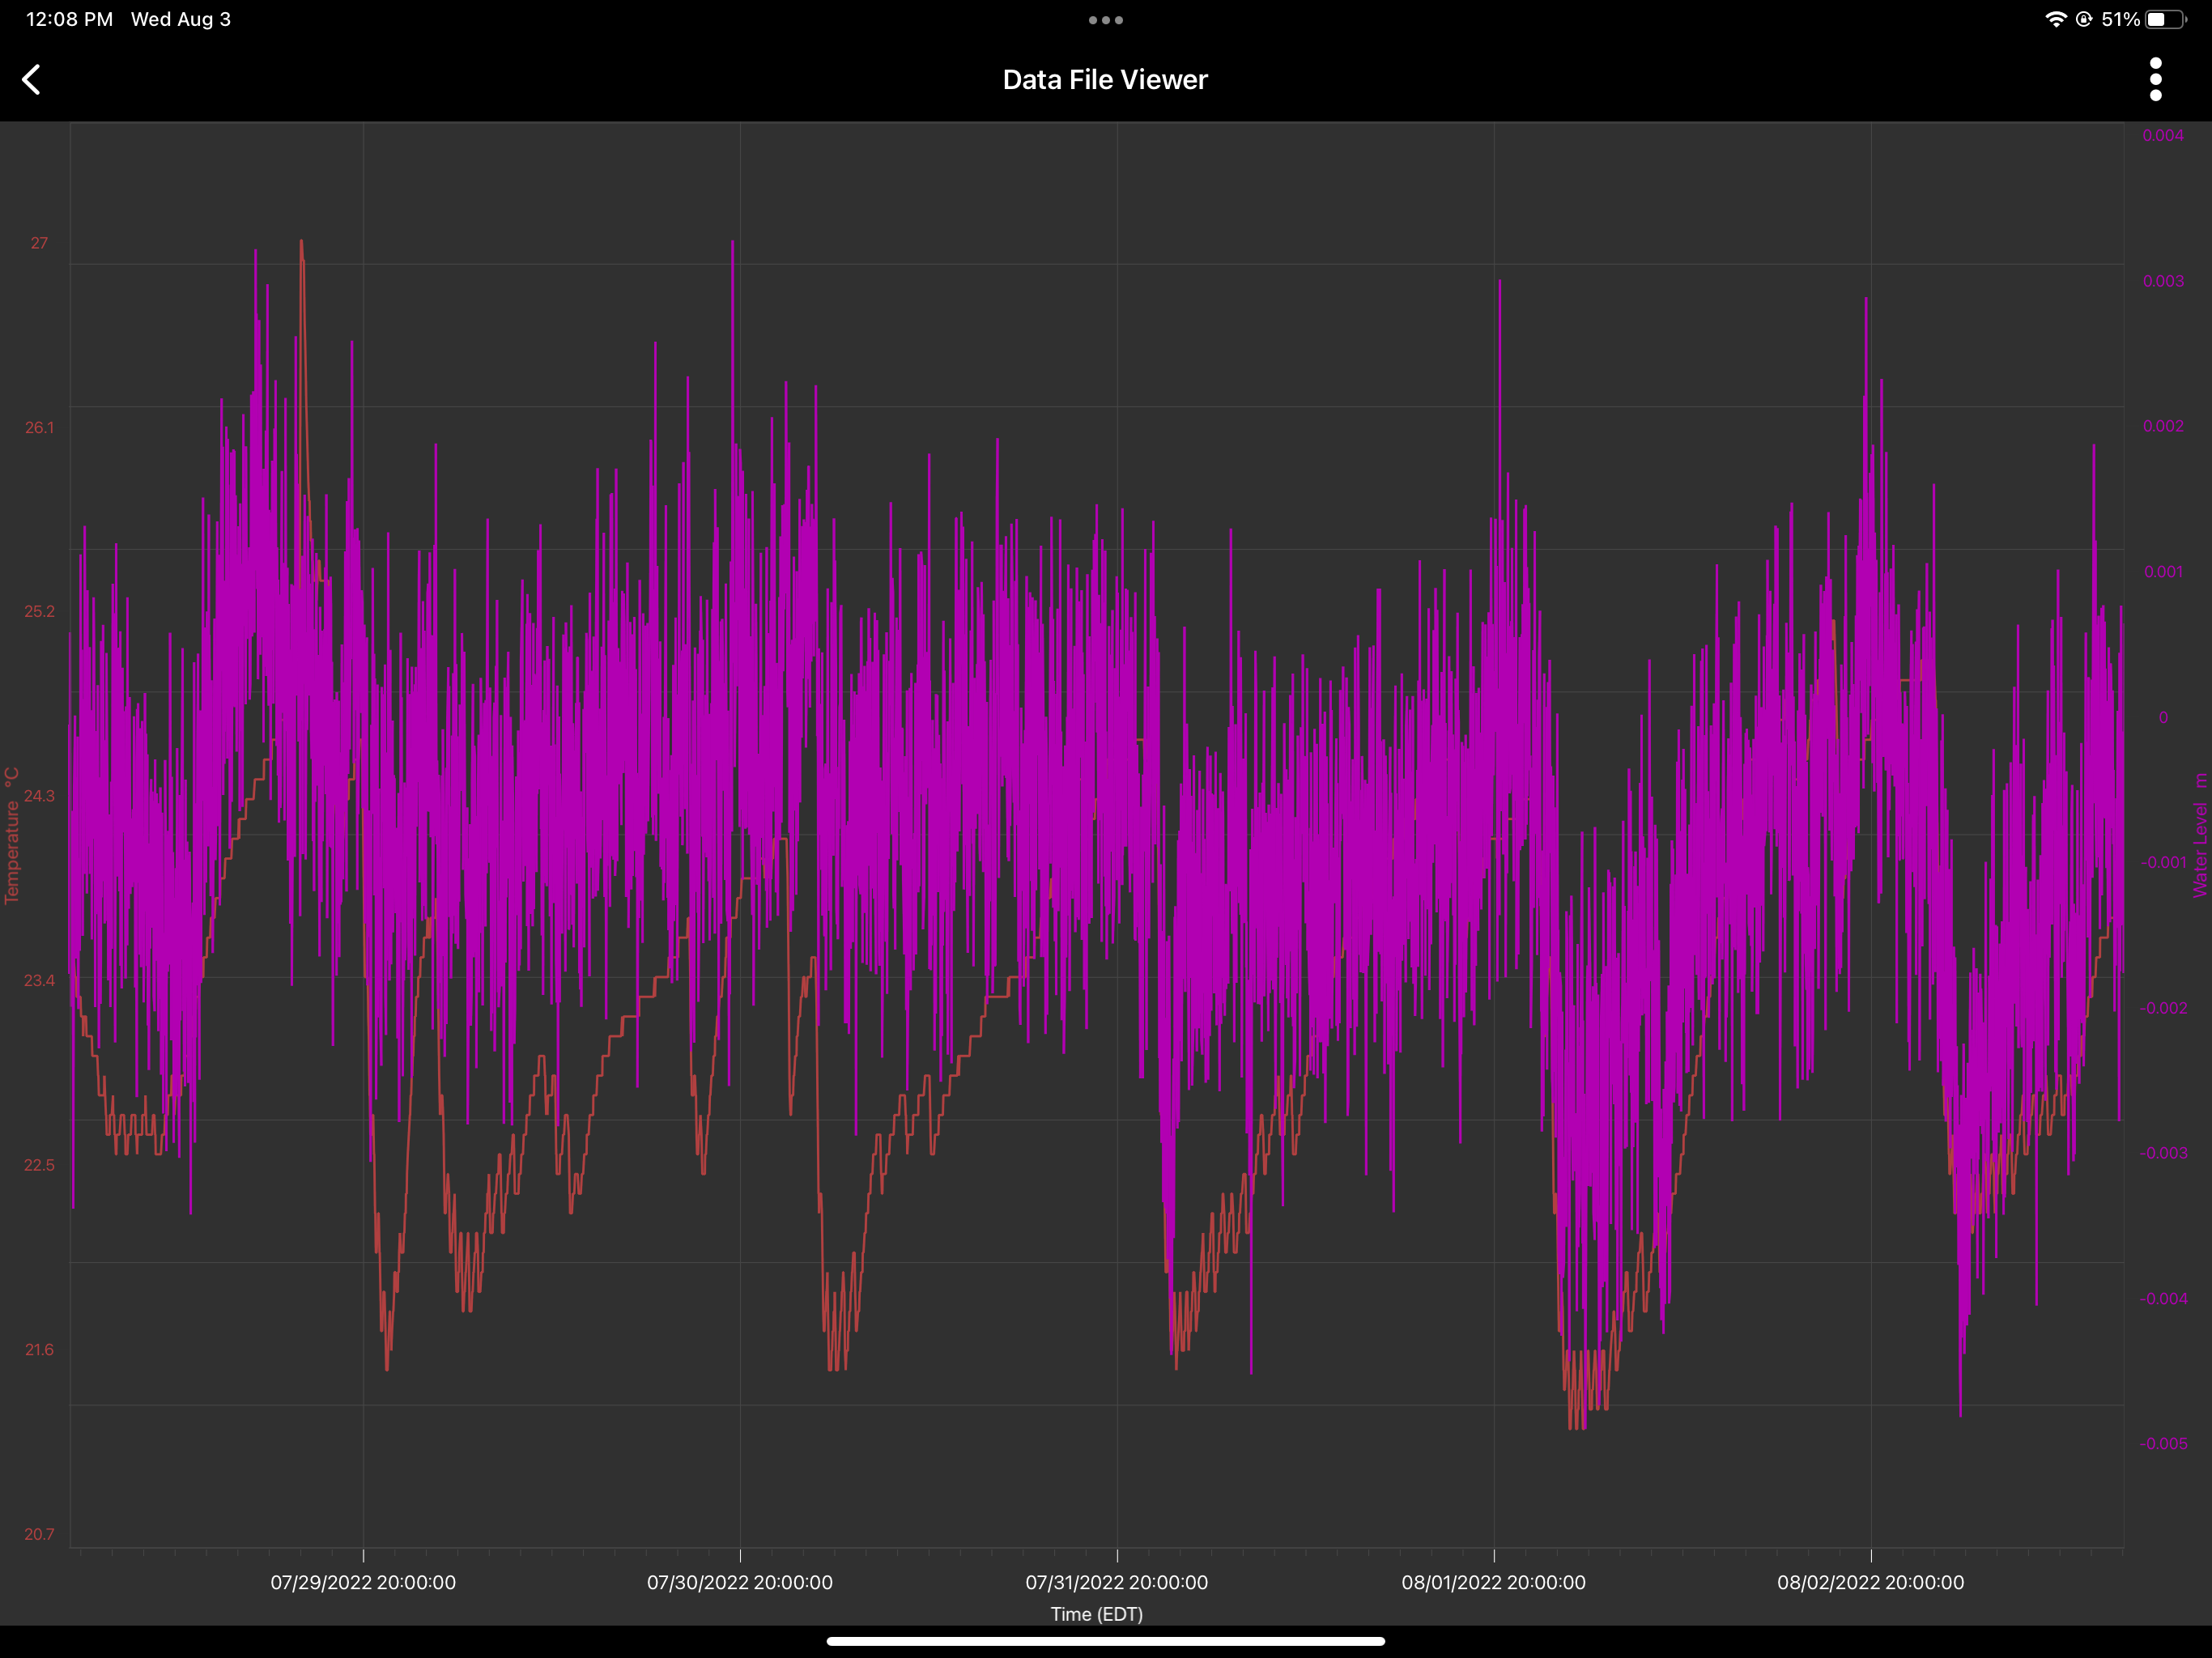Tap the 27 temperature axis tick
The width and height of the screenshot is (2212, 1658).
point(39,243)
